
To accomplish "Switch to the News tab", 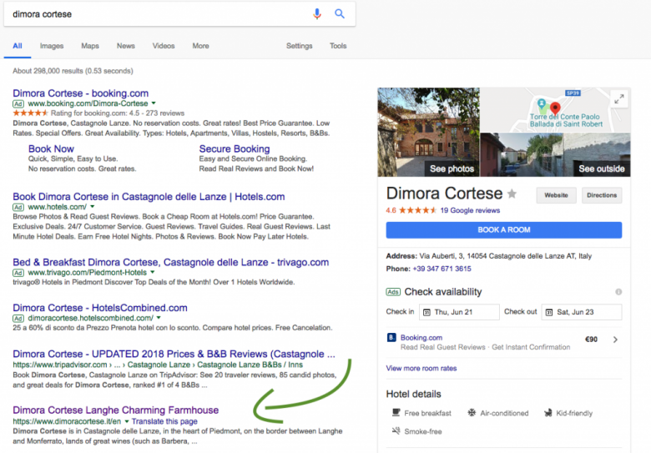I will 126,46.
